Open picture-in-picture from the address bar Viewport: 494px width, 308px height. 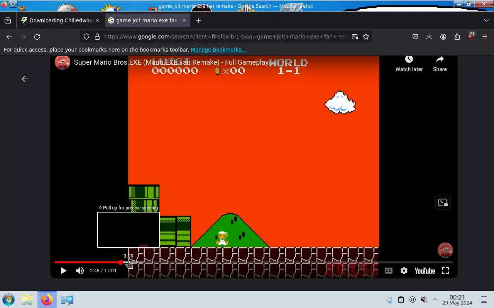point(355,37)
